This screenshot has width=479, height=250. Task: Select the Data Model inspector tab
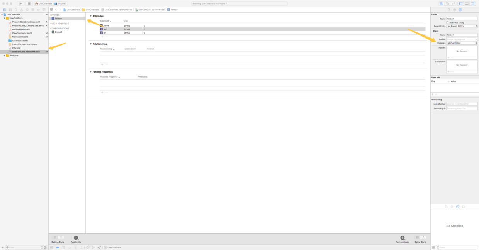tap(460, 10)
